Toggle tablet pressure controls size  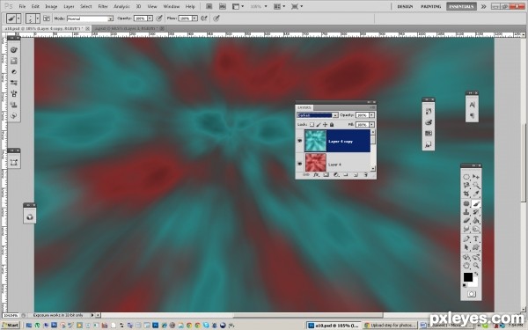click(x=216, y=18)
